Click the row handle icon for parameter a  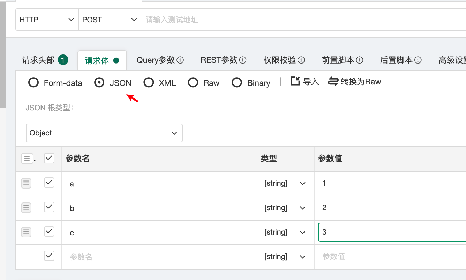pyautogui.click(x=26, y=183)
